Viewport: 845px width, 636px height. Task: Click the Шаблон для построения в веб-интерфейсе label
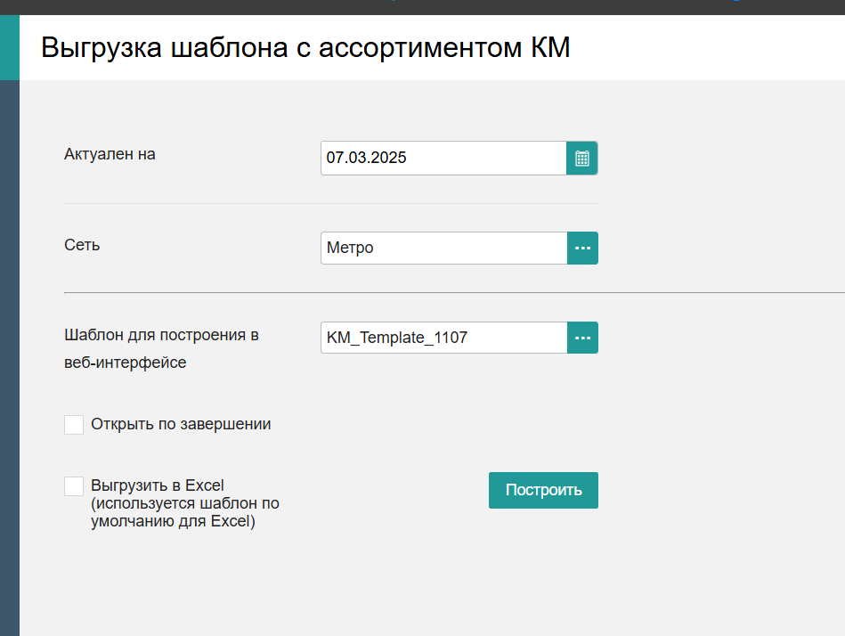pyautogui.click(x=162, y=348)
